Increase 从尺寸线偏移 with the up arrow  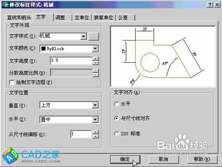95,132
